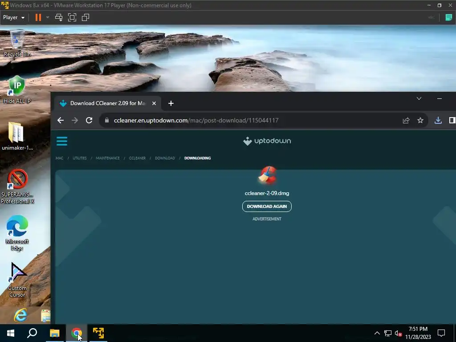
Task: Open the Recycle Bin desktop icon
Action: 17,43
